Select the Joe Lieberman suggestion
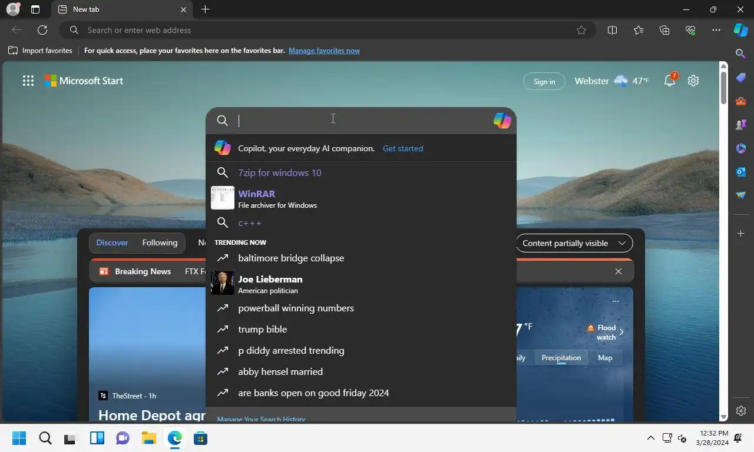The image size is (754, 452). coord(361,284)
